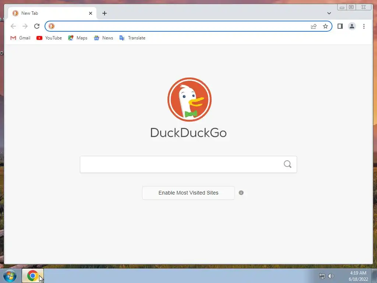Restore down the Chrome window
377x283 pixels.
(x=351, y=7)
